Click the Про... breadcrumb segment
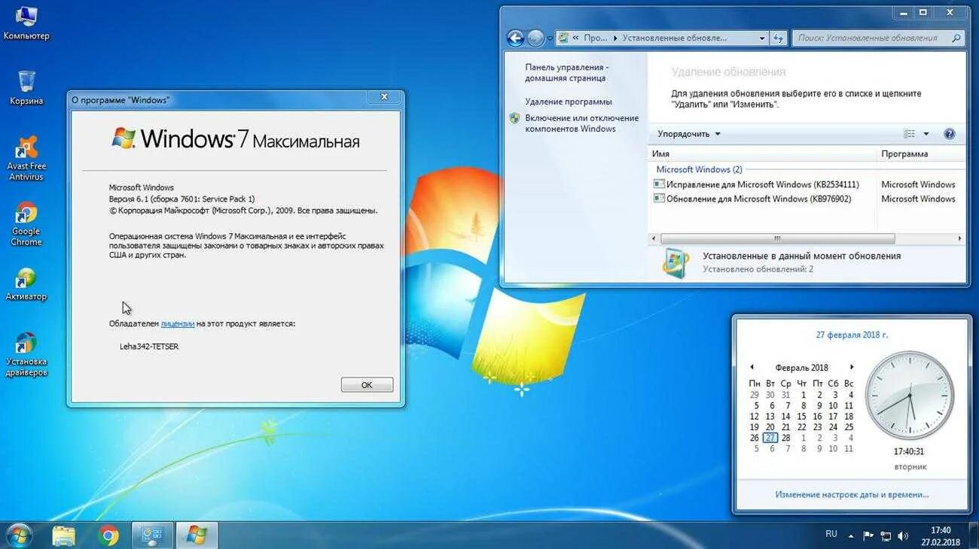The image size is (979, 549). [x=595, y=38]
